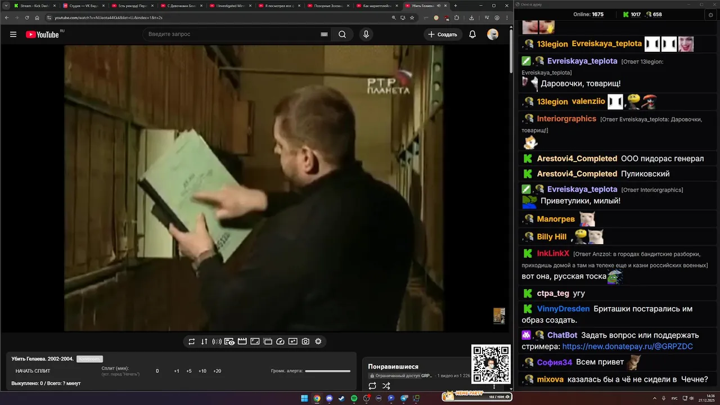The height and width of the screenshot is (405, 720).
Task: Open on-screen keyboard icon in search box
Action: pyautogui.click(x=324, y=34)
